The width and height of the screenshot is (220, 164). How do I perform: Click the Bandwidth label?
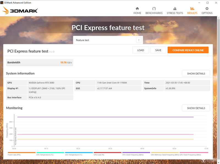click(14, 63)
